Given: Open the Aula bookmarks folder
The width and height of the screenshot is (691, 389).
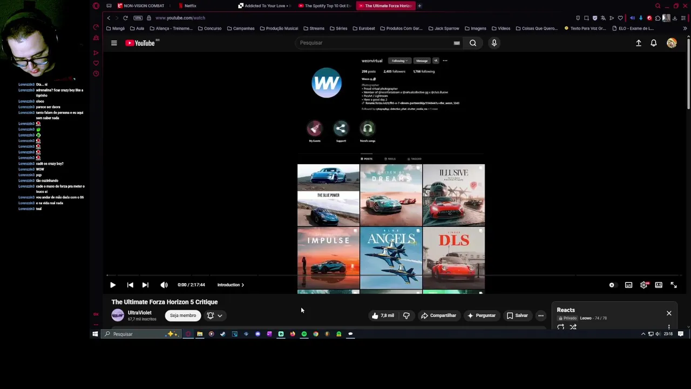Looking at the screenshot, I should point(137,28).
